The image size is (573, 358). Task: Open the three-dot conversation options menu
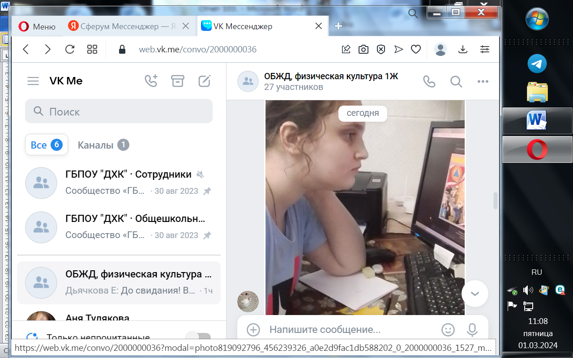483,81
